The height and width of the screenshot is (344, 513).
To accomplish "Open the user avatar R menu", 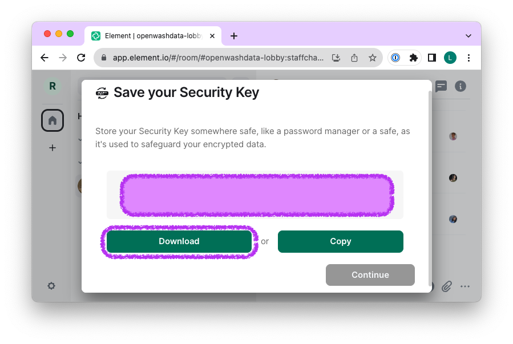I will (52, 86).
